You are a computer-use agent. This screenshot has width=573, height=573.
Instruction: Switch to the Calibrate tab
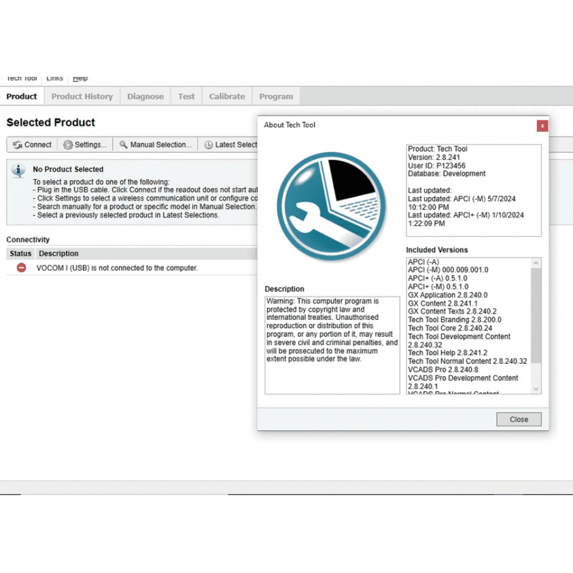click(x=227, y=96)
